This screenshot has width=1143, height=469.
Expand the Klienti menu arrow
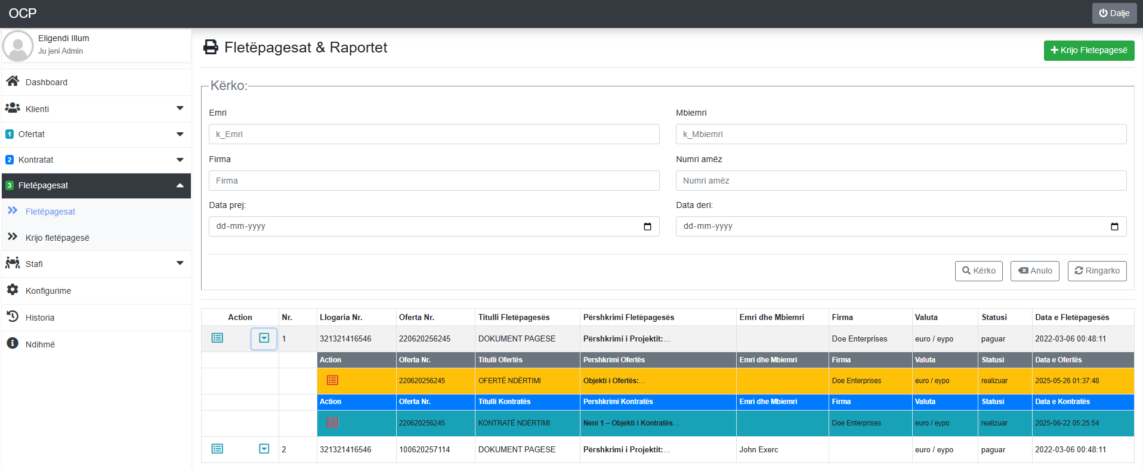click(180, 108)
